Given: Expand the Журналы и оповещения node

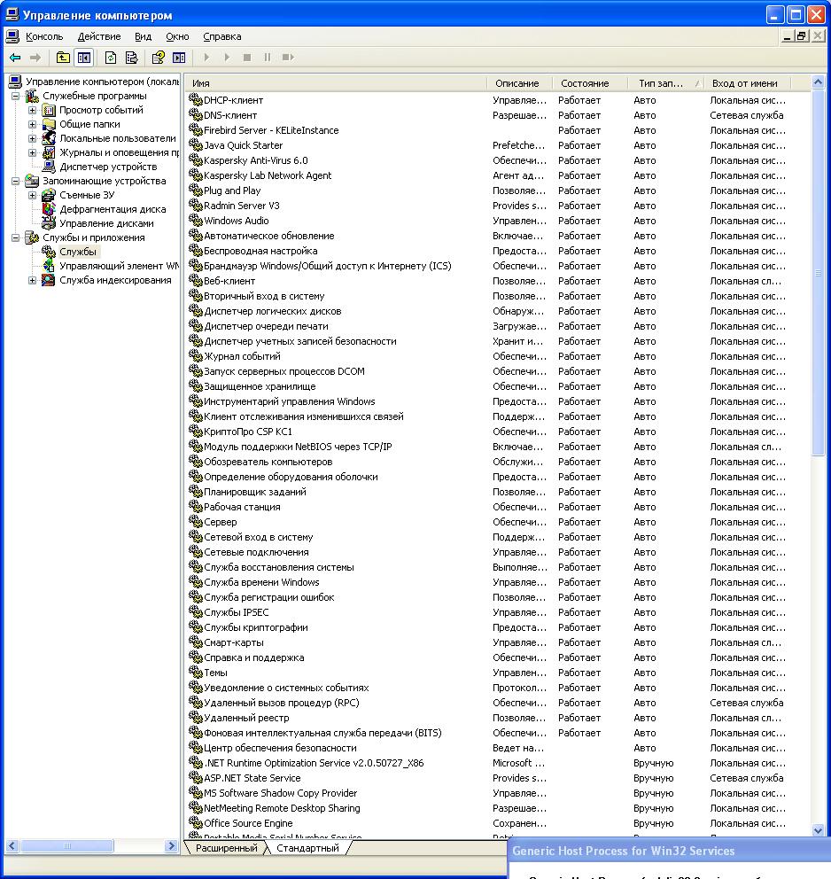Looking at the screenshot, I should 33,152.
